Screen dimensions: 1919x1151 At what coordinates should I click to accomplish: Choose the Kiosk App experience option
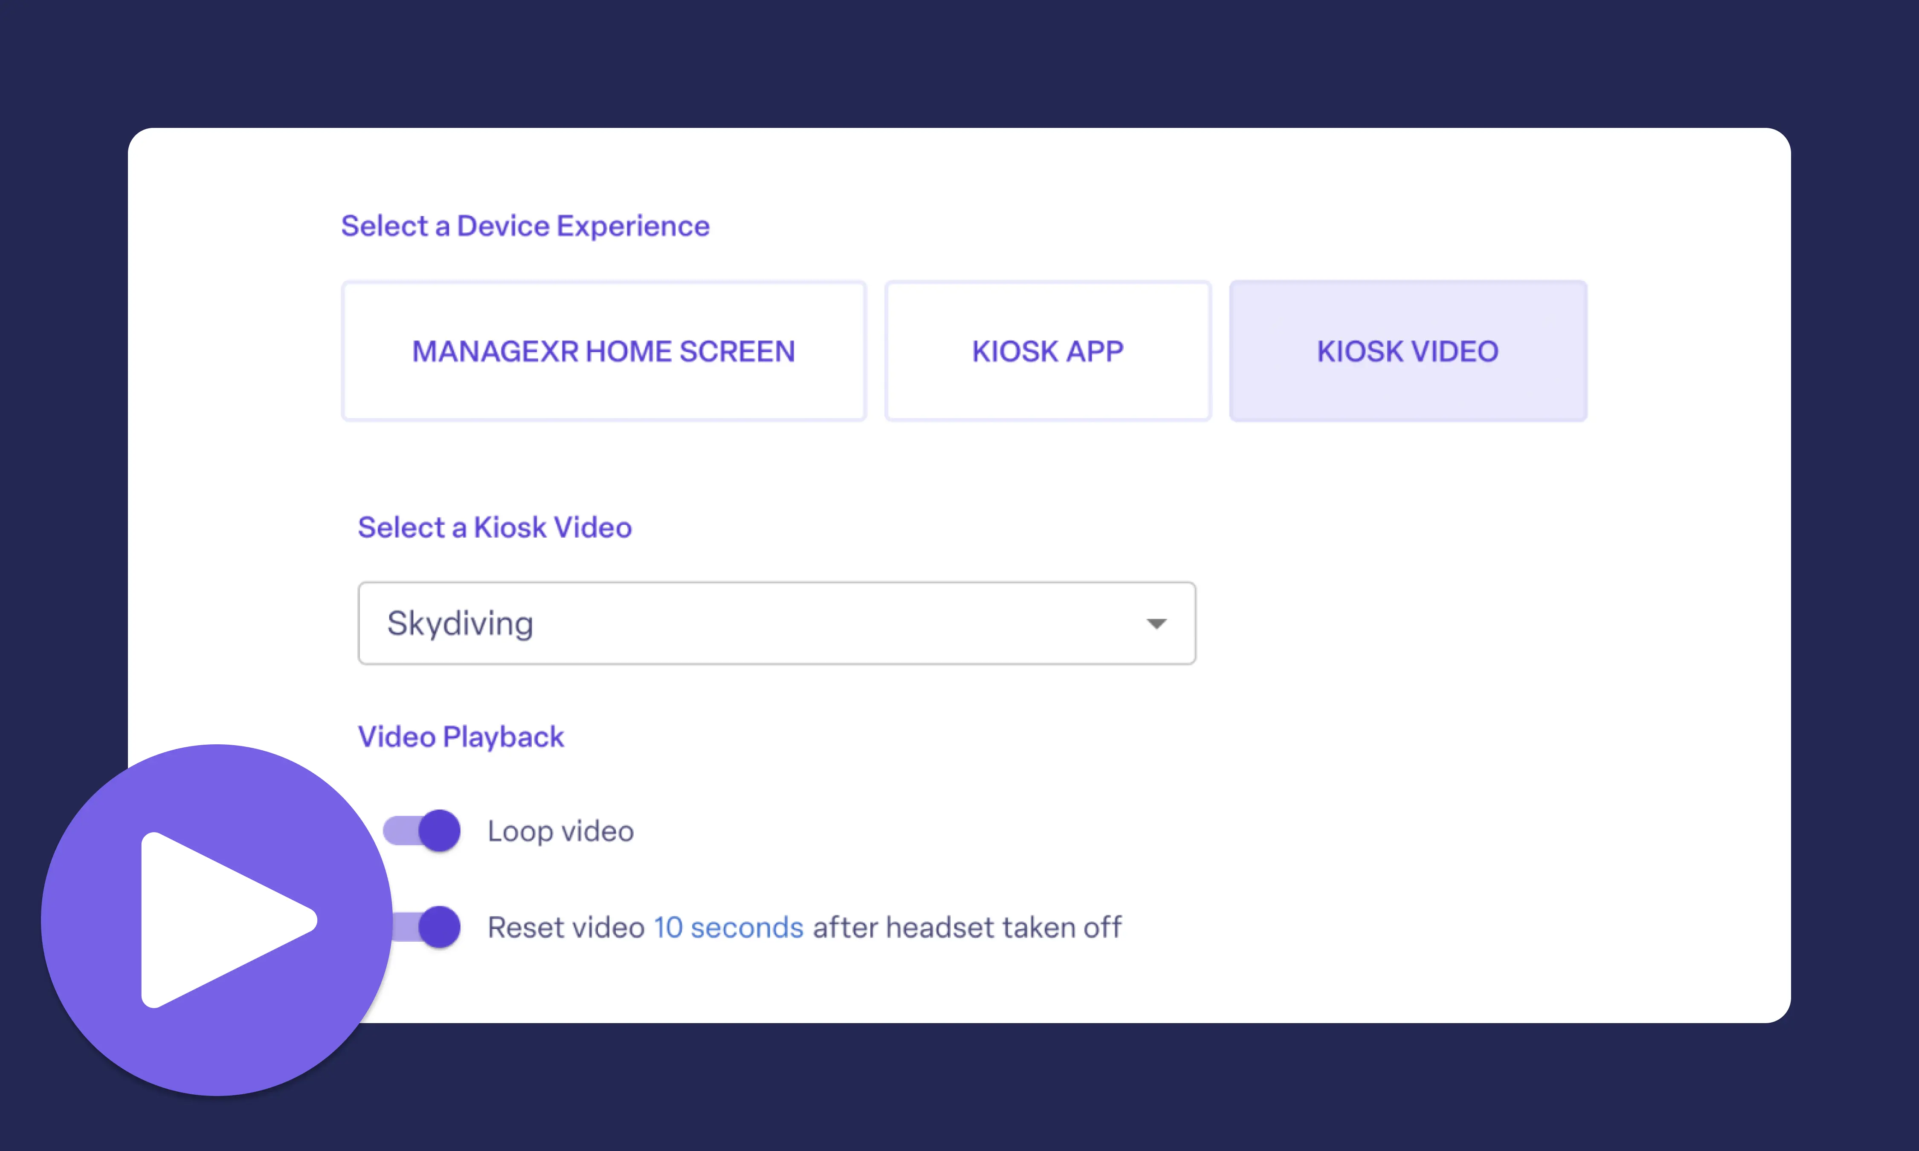point(1048,351)
